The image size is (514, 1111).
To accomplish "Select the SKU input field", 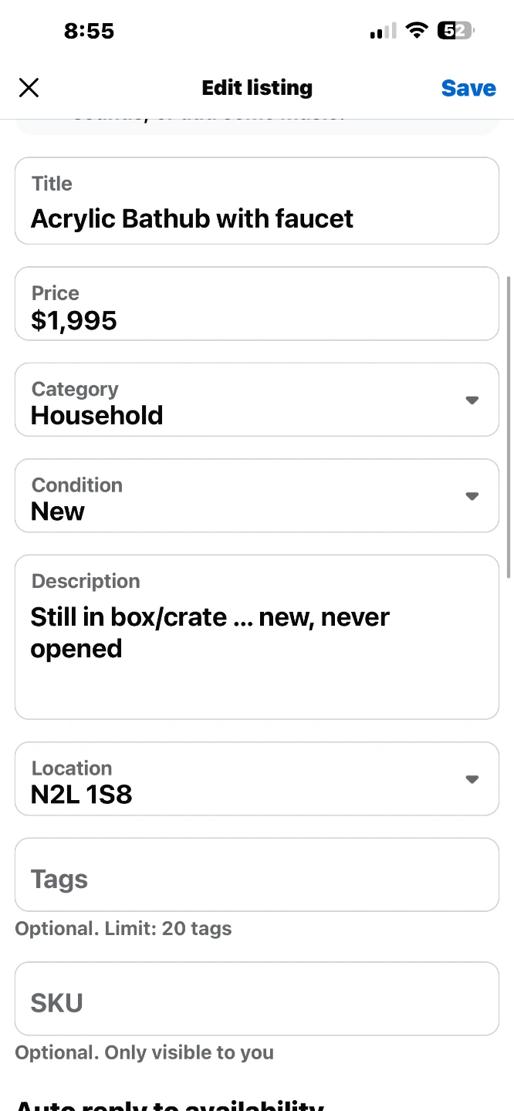I will coord(256,1002).
